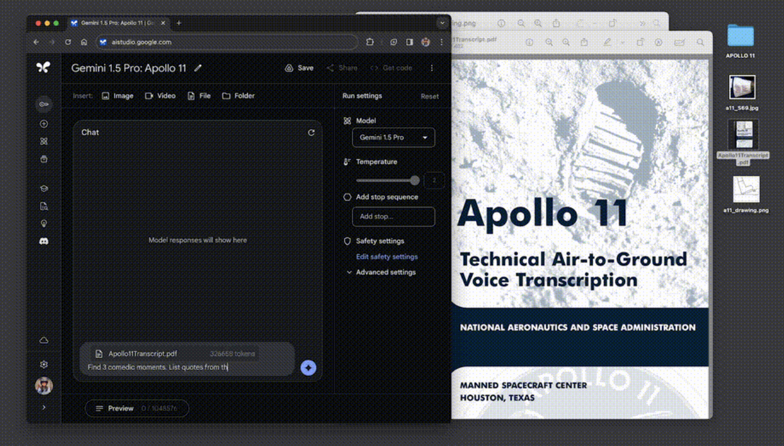784x446 pixels.
Task: Adjust the Temperature slider handle
Action: pos(415,180)
